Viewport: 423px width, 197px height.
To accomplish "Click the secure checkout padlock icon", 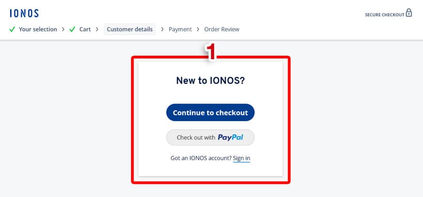I will 409,13.
